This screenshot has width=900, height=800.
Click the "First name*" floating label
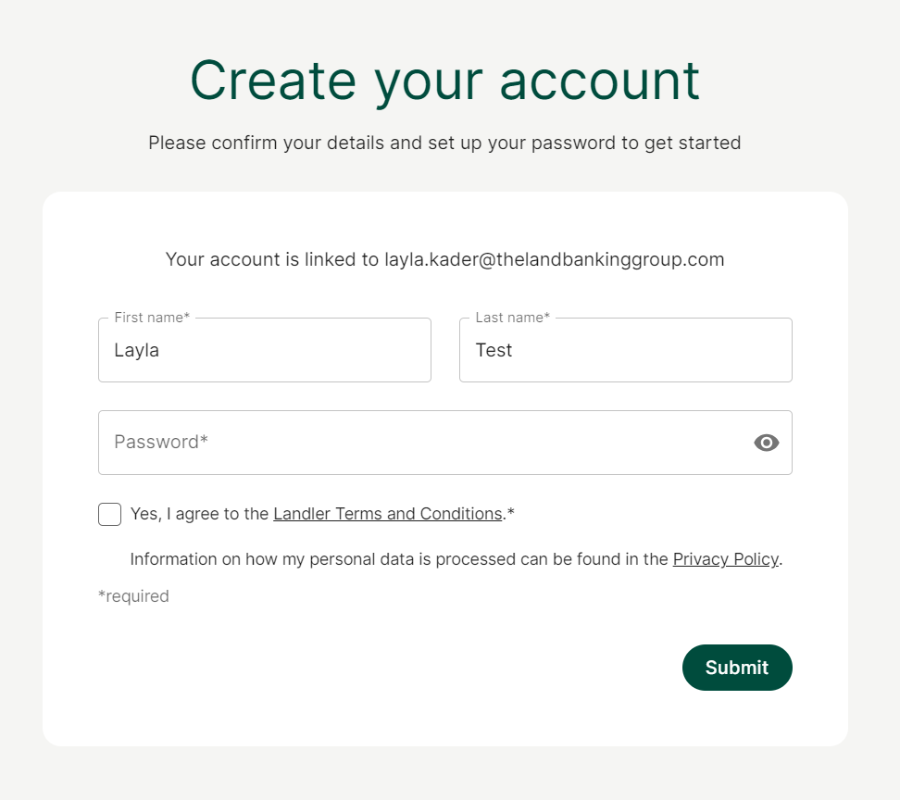point(152,318)
